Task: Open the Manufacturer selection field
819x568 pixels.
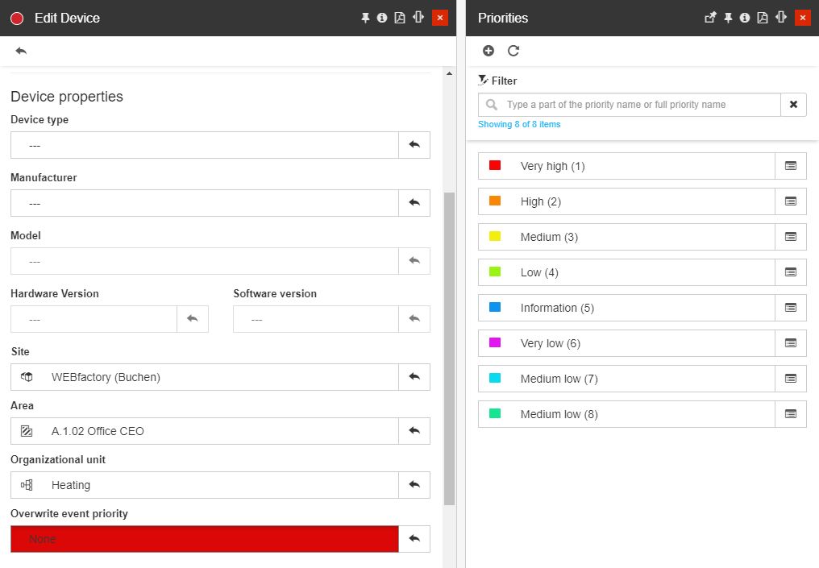Action: coord(205,203)
